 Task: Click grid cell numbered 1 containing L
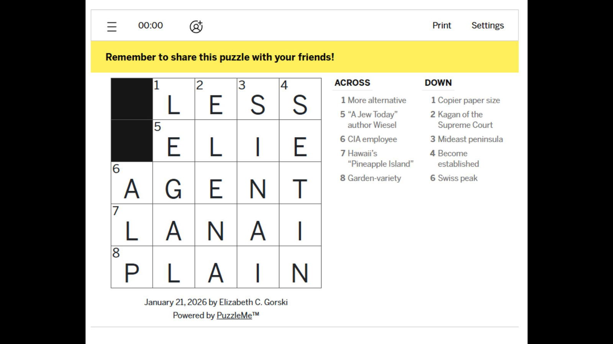174,99
